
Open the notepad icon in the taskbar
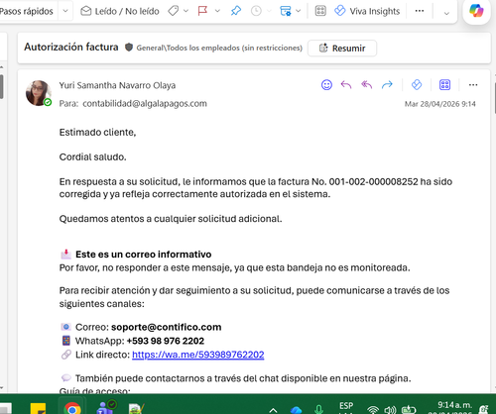[136, 409]
